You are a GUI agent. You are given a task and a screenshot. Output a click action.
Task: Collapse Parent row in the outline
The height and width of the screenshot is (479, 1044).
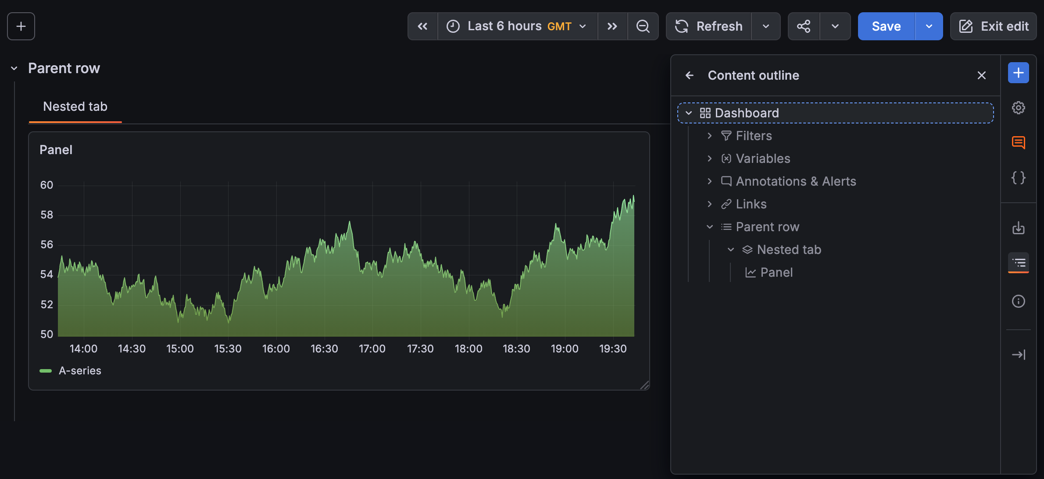pyautogui.click(x=710, y=227)
